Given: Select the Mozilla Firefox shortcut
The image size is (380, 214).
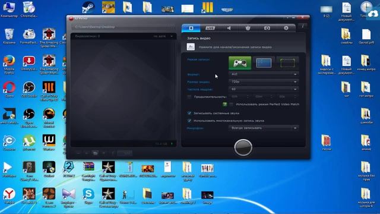Looking at the screenshot, I should tap(9, 64).
